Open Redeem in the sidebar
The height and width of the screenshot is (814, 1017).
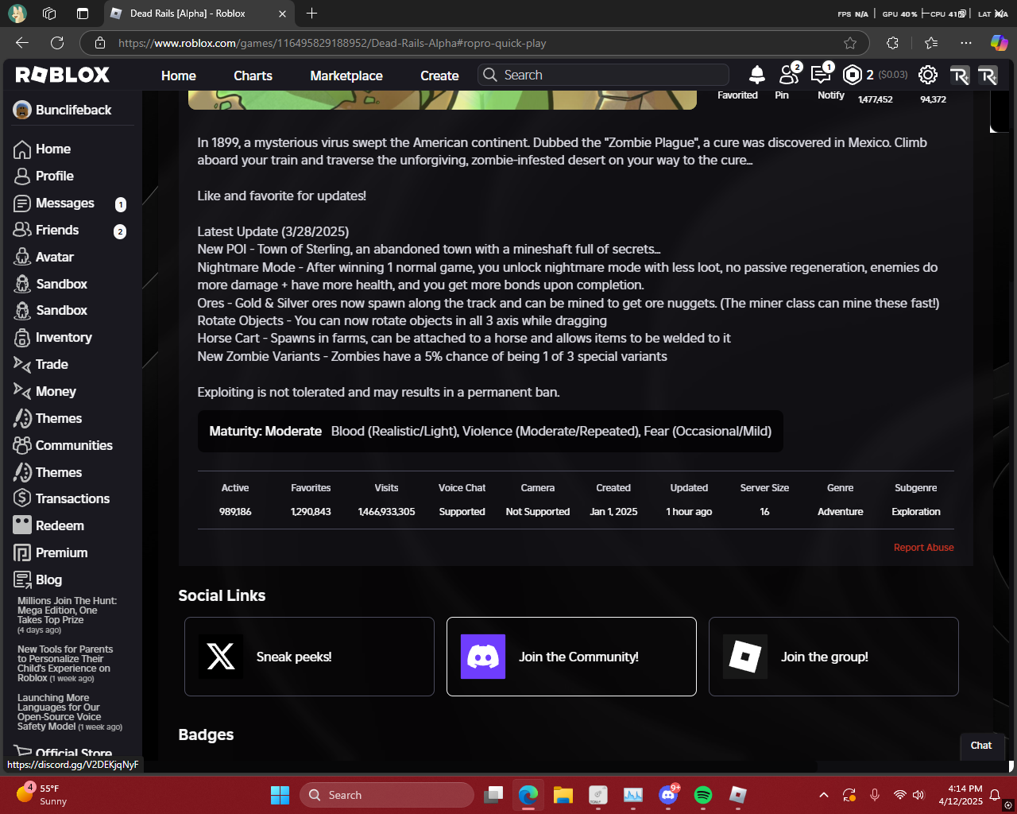tap(60, 525)
